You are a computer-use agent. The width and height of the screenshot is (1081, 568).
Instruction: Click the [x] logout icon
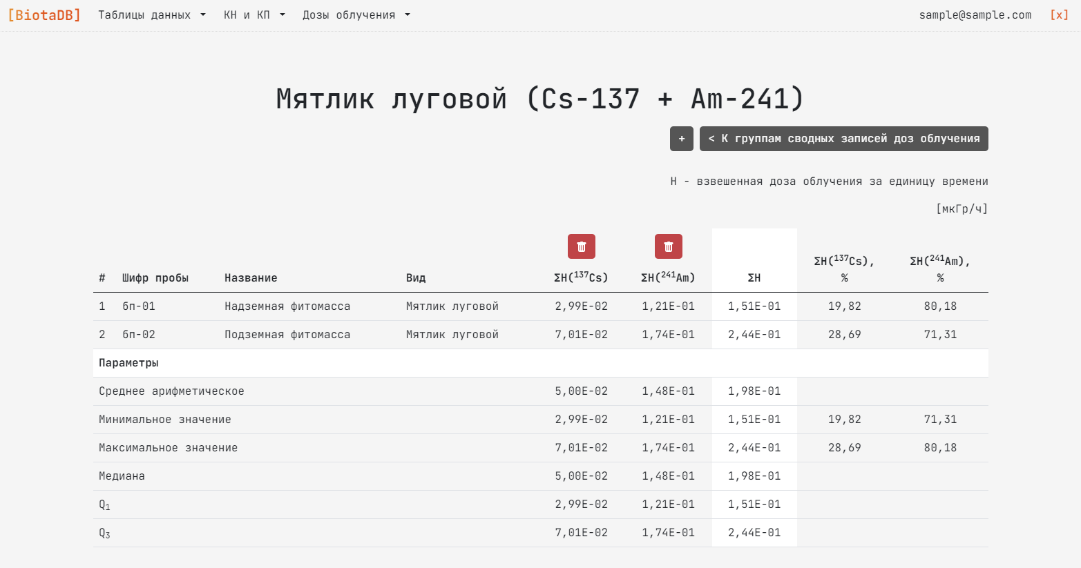pyautogui.click(x=1058, y=15)
